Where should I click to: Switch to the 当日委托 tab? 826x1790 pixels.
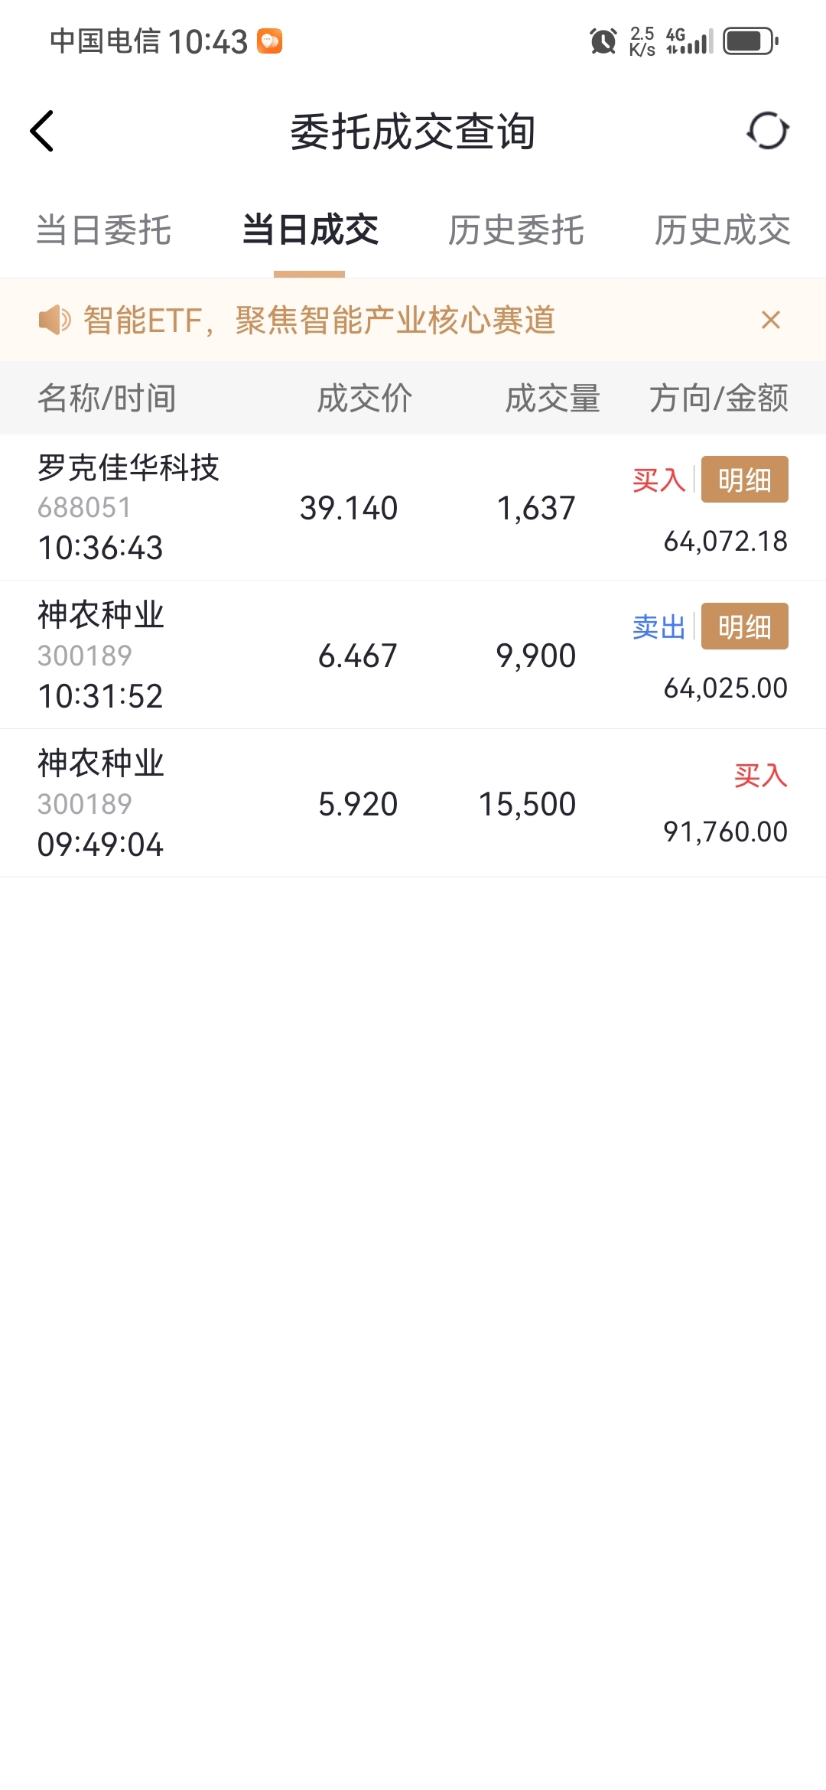[103, 230]
